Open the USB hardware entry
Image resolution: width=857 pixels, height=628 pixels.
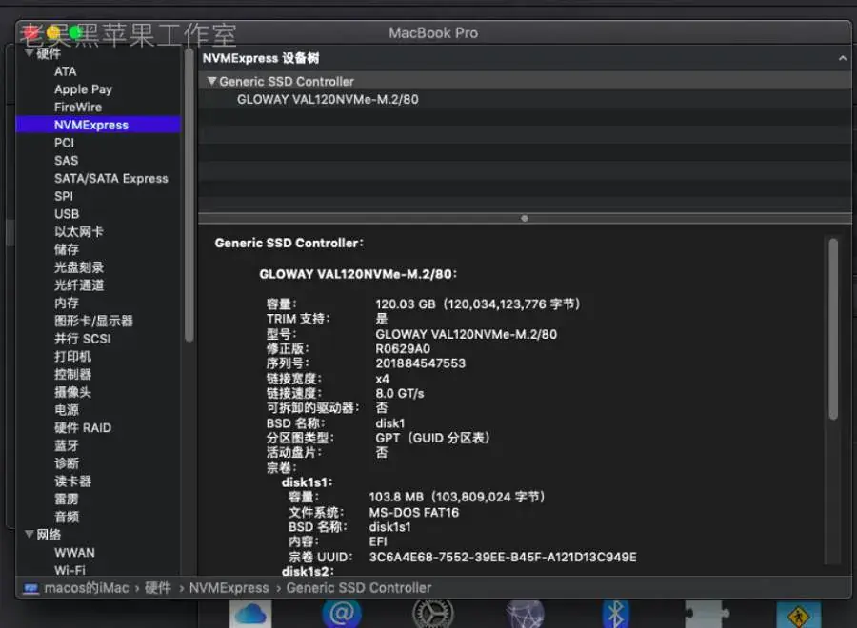pos(67,214)
